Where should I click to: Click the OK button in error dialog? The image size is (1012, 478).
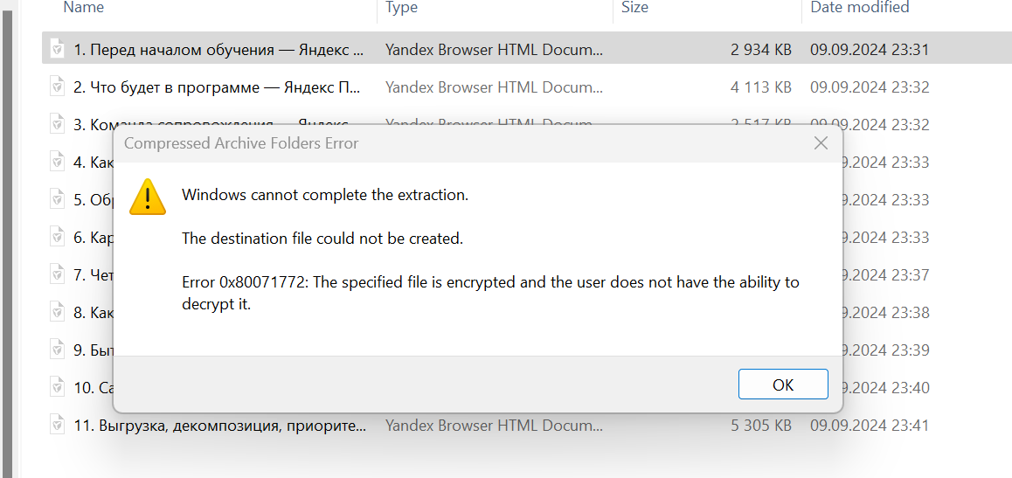click(x=782, y=384)
